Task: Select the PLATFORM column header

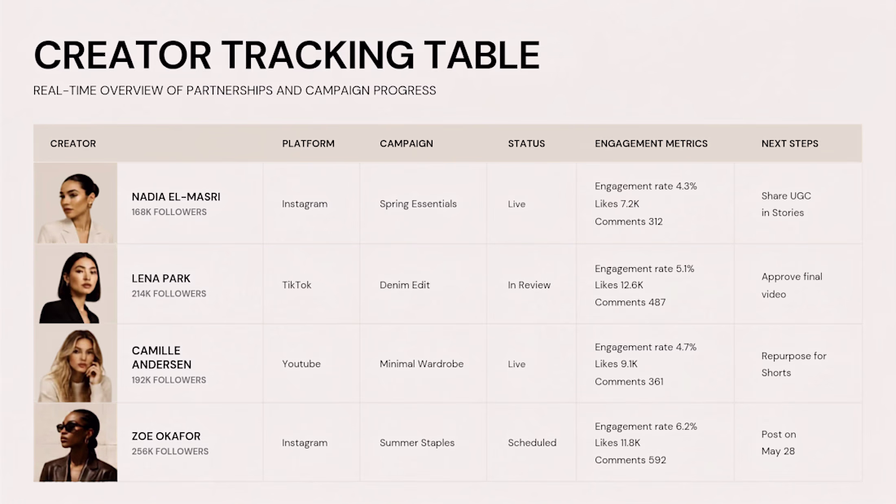Action: 308,143
